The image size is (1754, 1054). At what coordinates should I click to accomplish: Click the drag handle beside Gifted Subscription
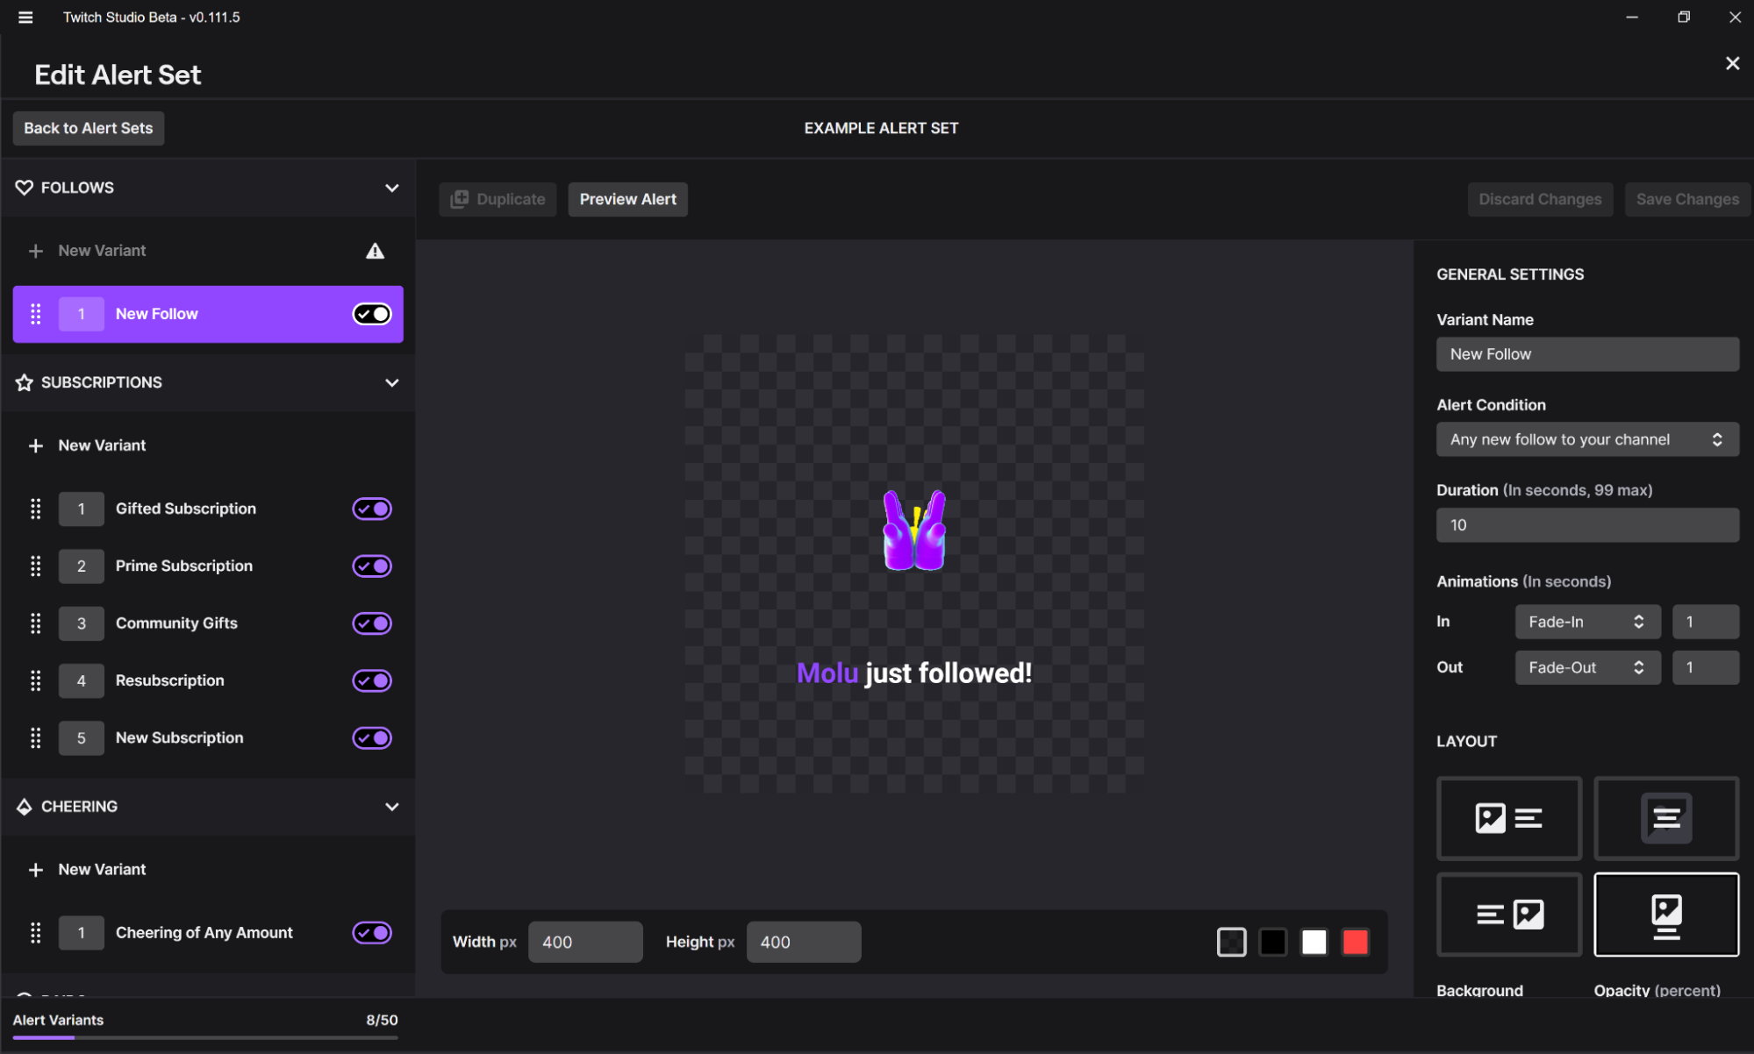click(x=36, y=509)
